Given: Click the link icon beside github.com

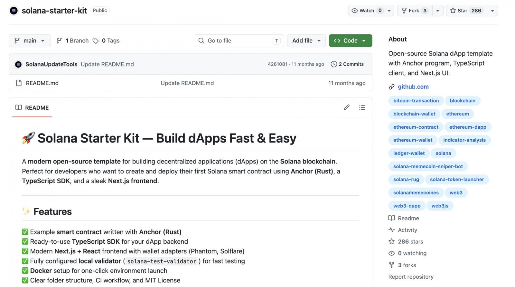Looking at the screenshot, I should coord(391,87).
